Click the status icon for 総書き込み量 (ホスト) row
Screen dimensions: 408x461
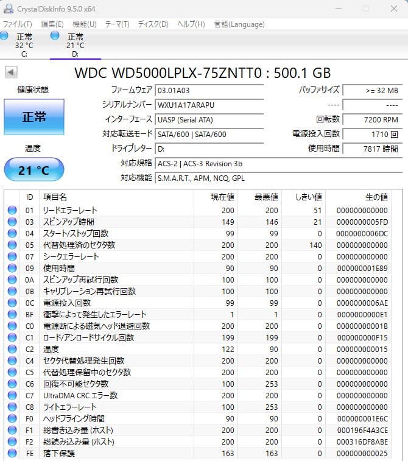(x=12, y=430)
